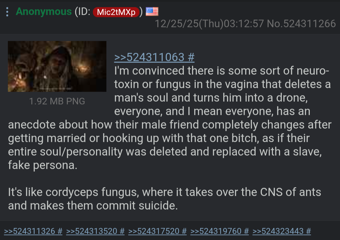This screenshot has height=240, width=340.
Task: Open reply link >>524311326
Action: [x=30, y=231]
